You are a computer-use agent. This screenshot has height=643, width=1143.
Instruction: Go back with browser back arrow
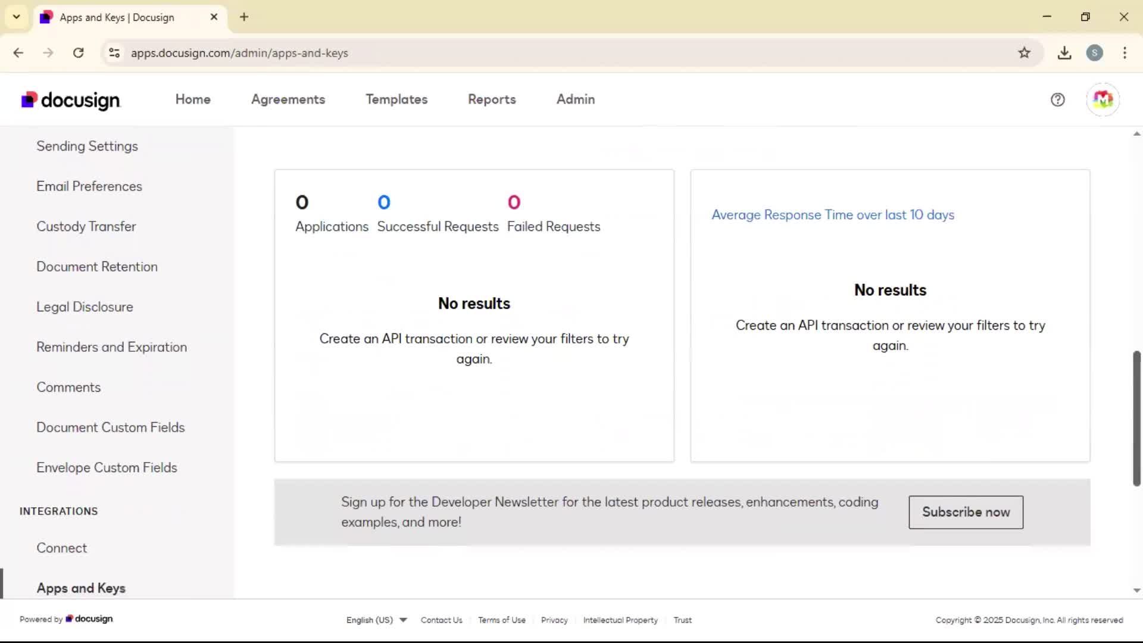[18, 53]
